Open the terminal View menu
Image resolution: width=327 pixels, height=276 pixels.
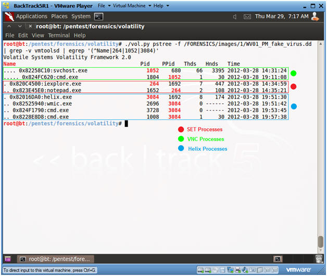pyautogui.click(x=37, y=35)
